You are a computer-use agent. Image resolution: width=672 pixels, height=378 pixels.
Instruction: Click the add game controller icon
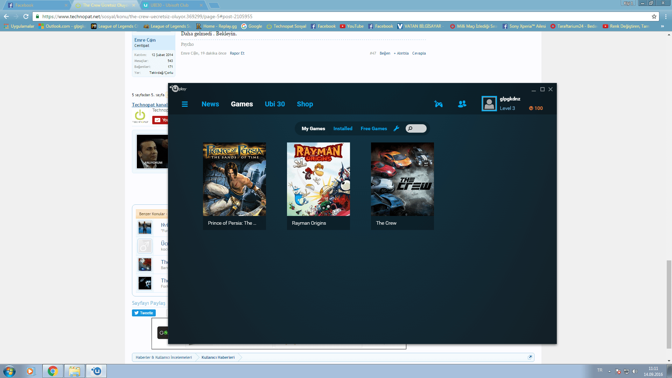(439, 104)
